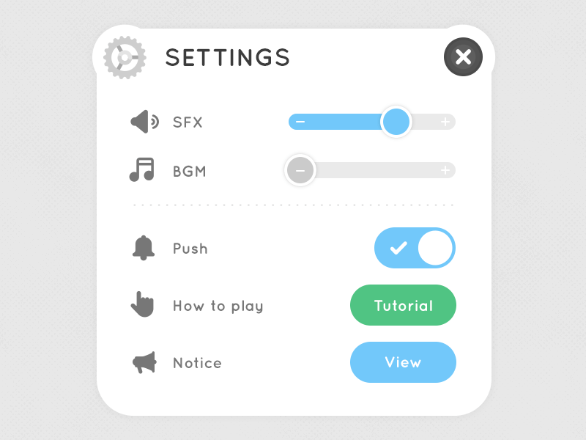This screenshot has width=586, height=440.
Task: Click the gear icon beside SETTINGS
Action: pyautogui.click(x=124, y=56)
